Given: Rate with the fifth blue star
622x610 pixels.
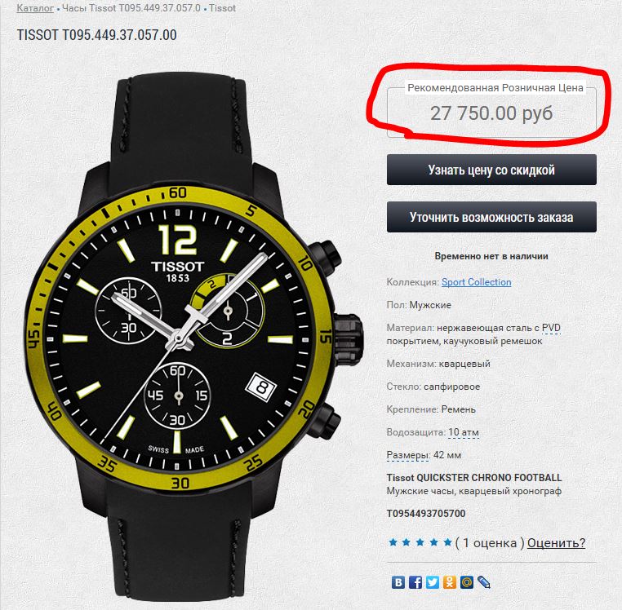Looking at the screenshot, I should click(x=447, y=541).
